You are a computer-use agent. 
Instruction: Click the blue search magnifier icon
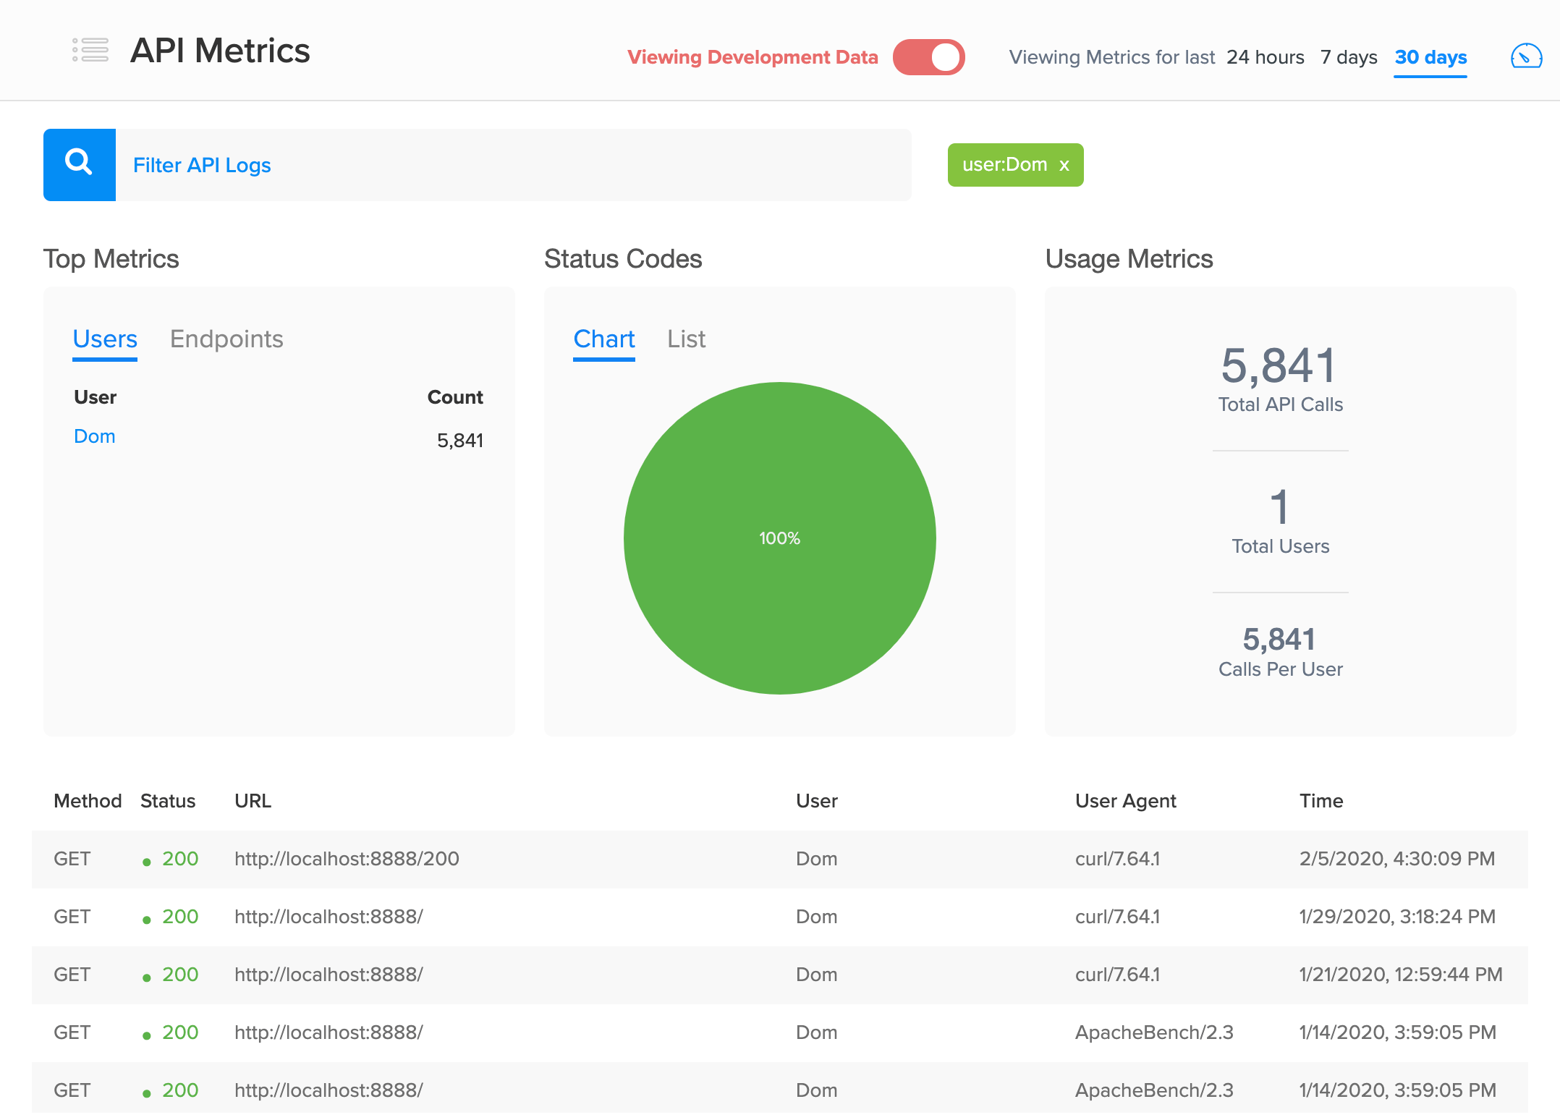(x=78, y=164)
